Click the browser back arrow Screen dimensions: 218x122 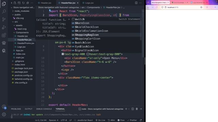click(x=148, y=7)
